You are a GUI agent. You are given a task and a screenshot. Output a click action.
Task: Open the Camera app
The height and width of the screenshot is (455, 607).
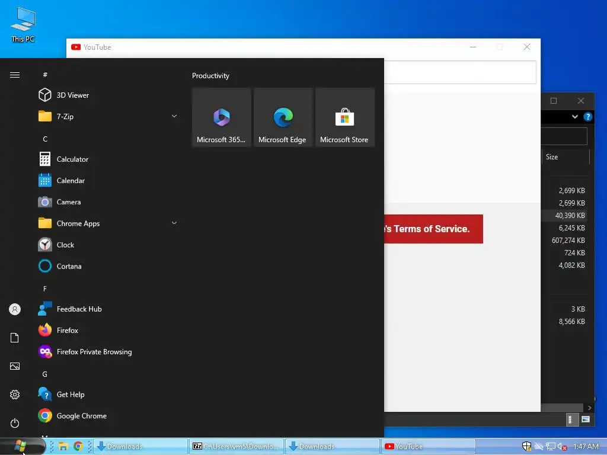point(108,202)
